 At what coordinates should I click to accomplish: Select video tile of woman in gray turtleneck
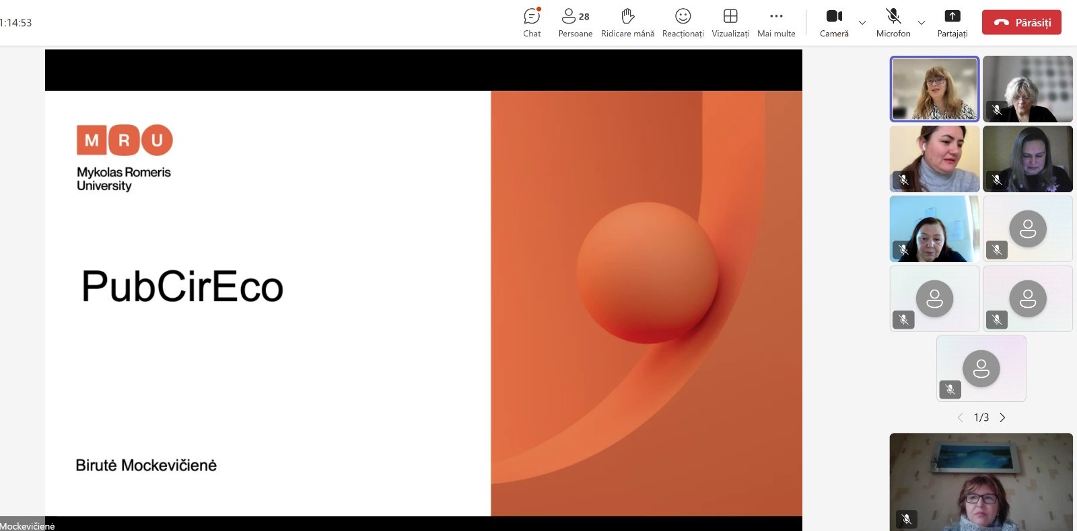[x=934, y=159]
